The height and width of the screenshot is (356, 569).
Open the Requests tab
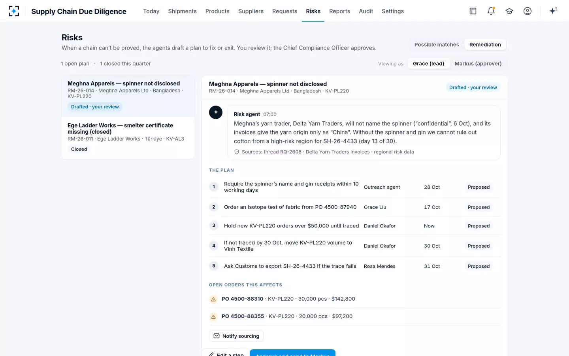pyautogui.click(x=284, y=11)
